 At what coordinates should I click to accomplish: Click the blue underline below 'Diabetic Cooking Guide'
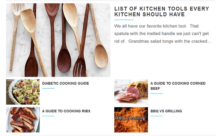(x=48, y=88)
